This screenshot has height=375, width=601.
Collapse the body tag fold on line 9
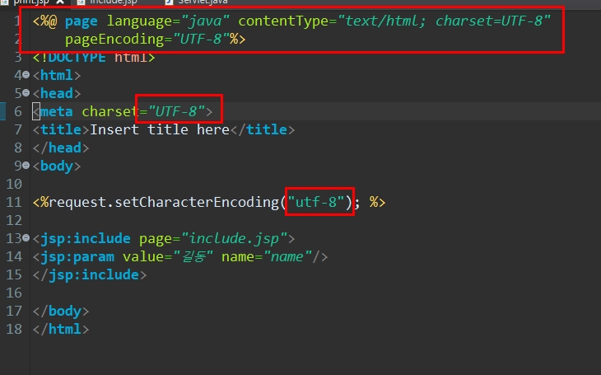[x=26, y=165]
